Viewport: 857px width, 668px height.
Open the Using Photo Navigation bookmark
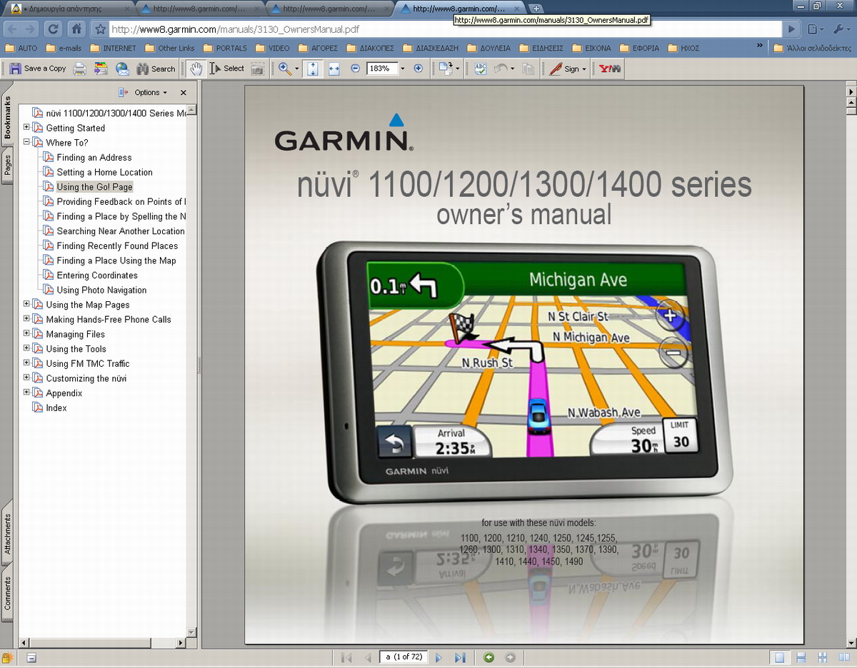[101, 290]
